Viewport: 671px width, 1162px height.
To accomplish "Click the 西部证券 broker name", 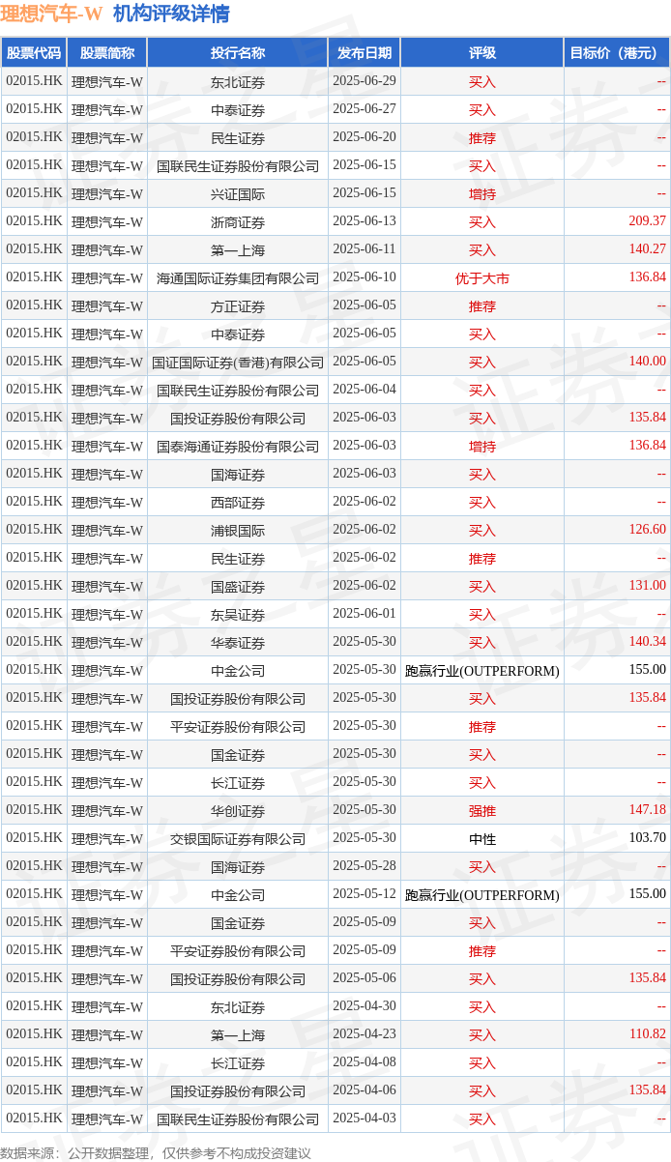I will [238, 502].
